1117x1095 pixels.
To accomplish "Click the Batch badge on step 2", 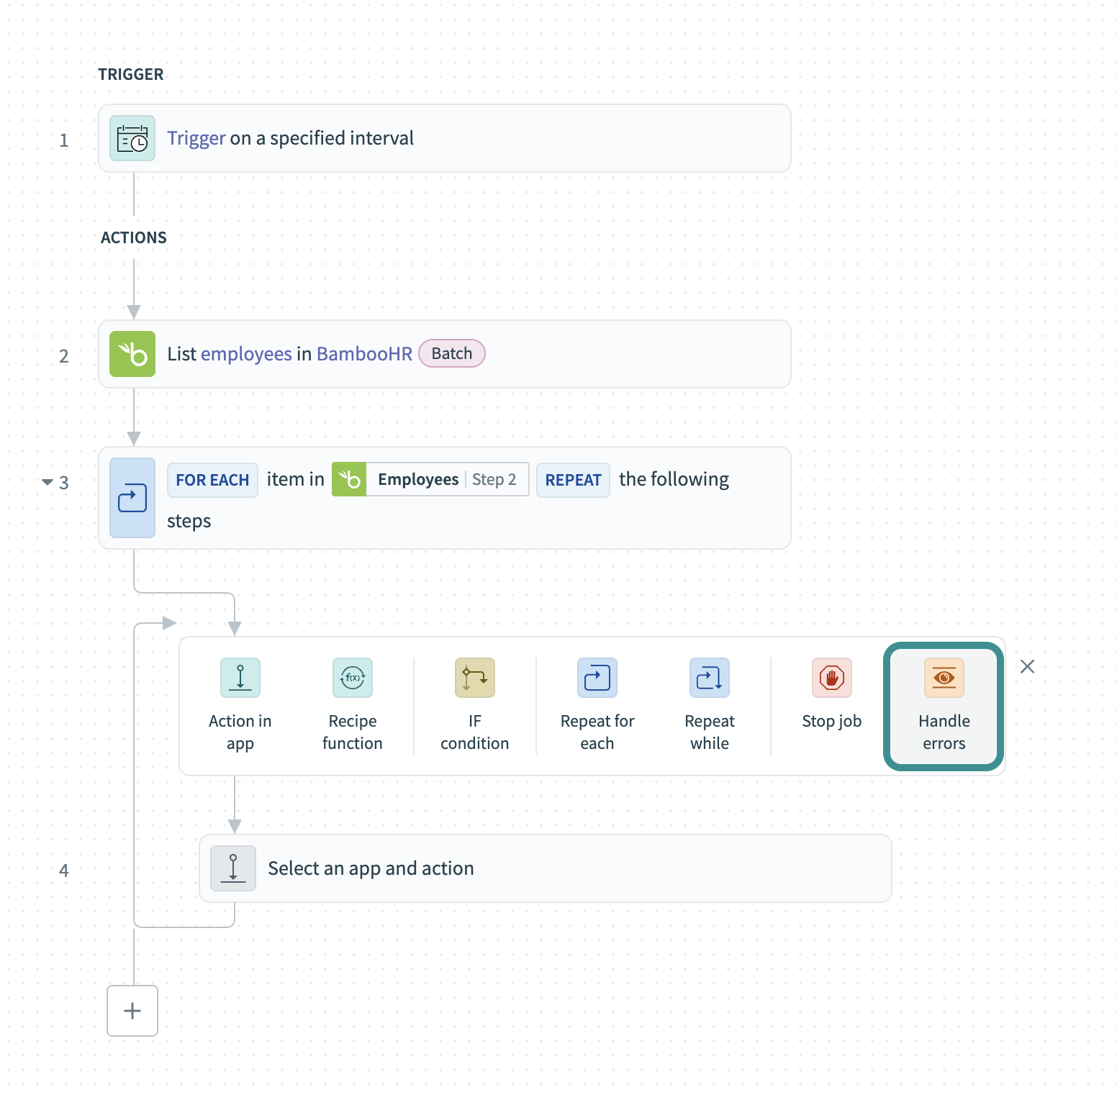I will click(x=451, y=353).
